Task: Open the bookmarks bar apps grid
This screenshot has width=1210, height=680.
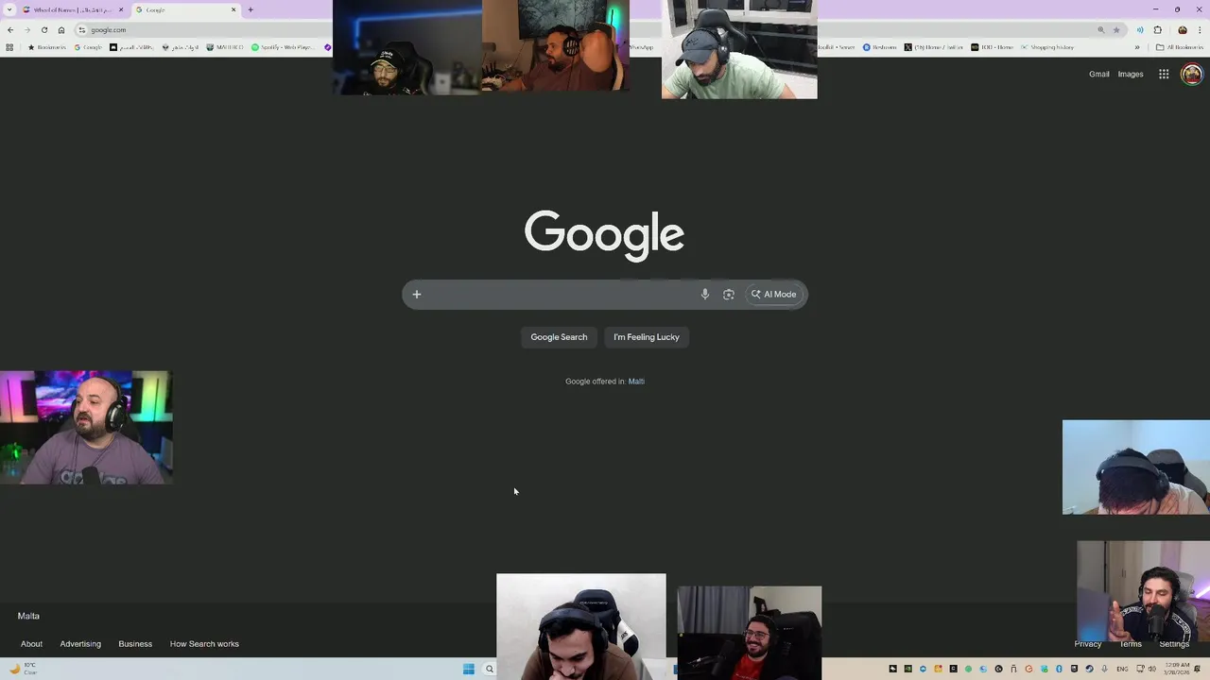Action: point(9,47)
